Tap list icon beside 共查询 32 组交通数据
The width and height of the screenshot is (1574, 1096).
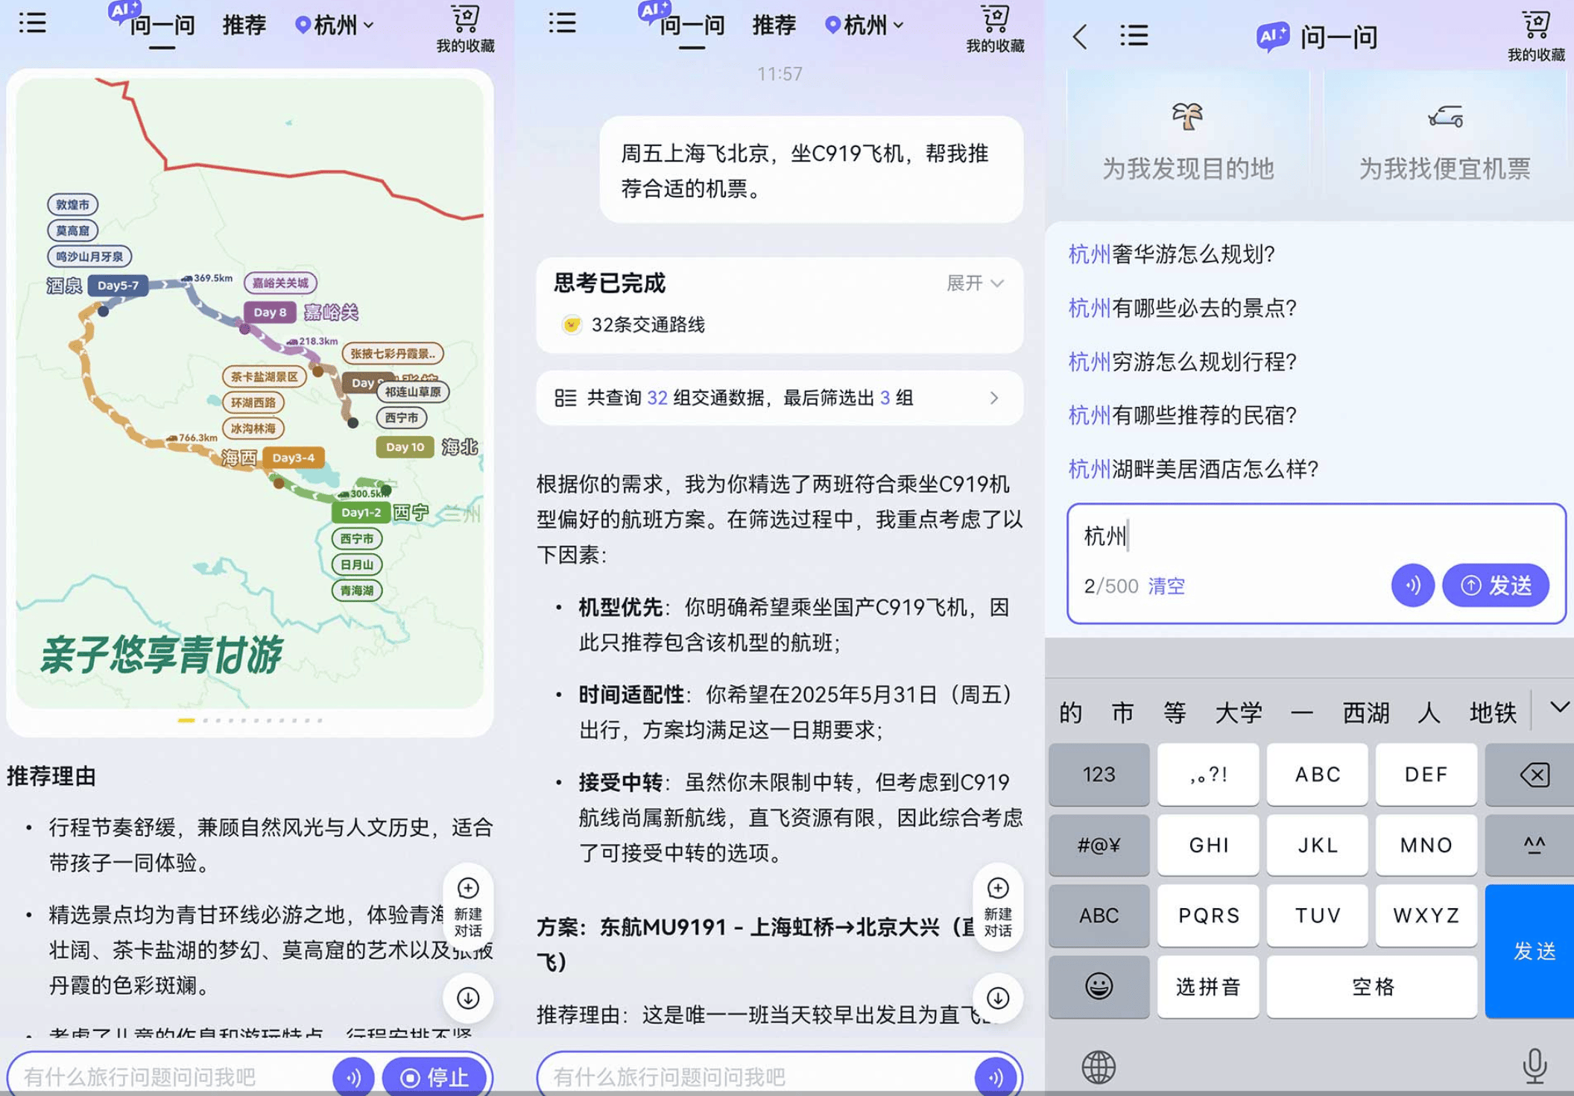pyautogui.click(x=566, y=397)
